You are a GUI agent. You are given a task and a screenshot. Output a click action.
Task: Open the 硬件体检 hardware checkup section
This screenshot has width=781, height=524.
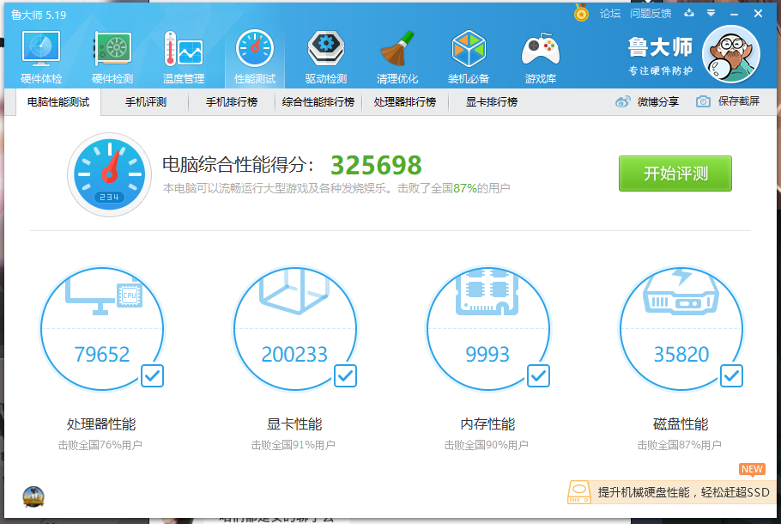[x=41, y=57]
